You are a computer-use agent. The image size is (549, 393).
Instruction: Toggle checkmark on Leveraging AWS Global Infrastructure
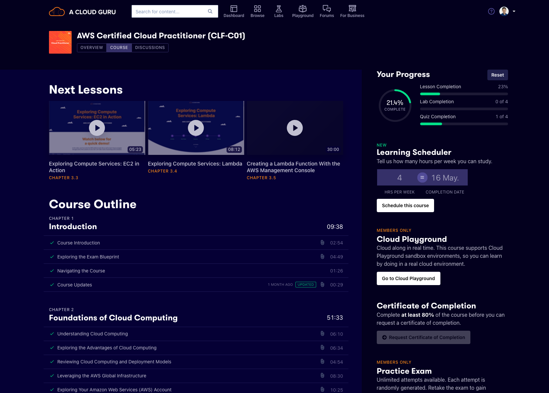click(x=52, y=376)
